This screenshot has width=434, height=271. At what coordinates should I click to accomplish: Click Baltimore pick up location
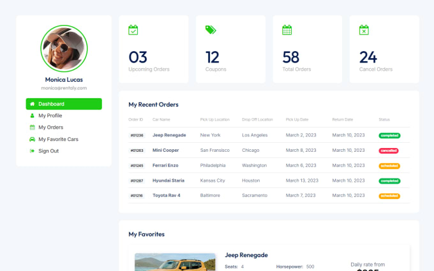tap(210, 196)
